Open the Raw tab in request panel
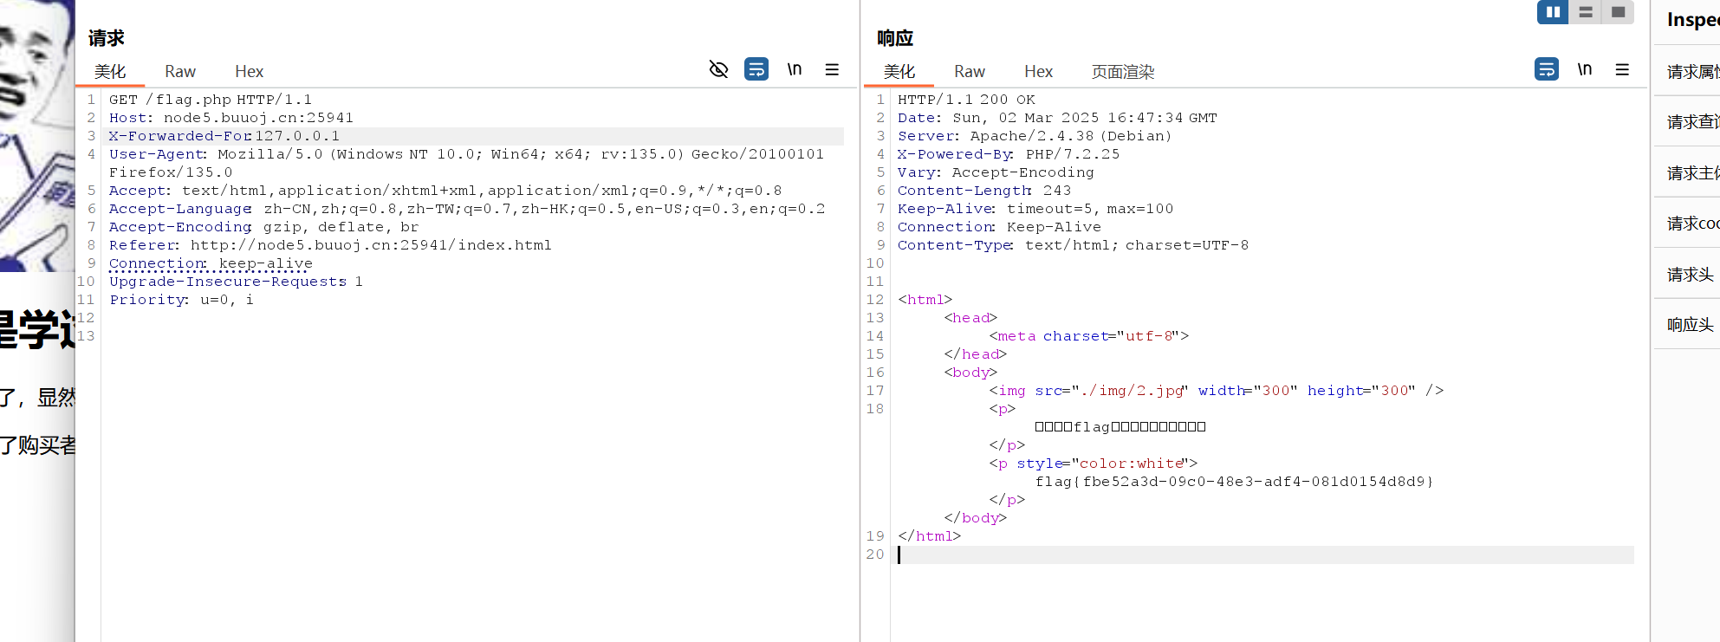The height and width of the screenshot is (642, 1720). pyautogui.click(x=180, y=72)
